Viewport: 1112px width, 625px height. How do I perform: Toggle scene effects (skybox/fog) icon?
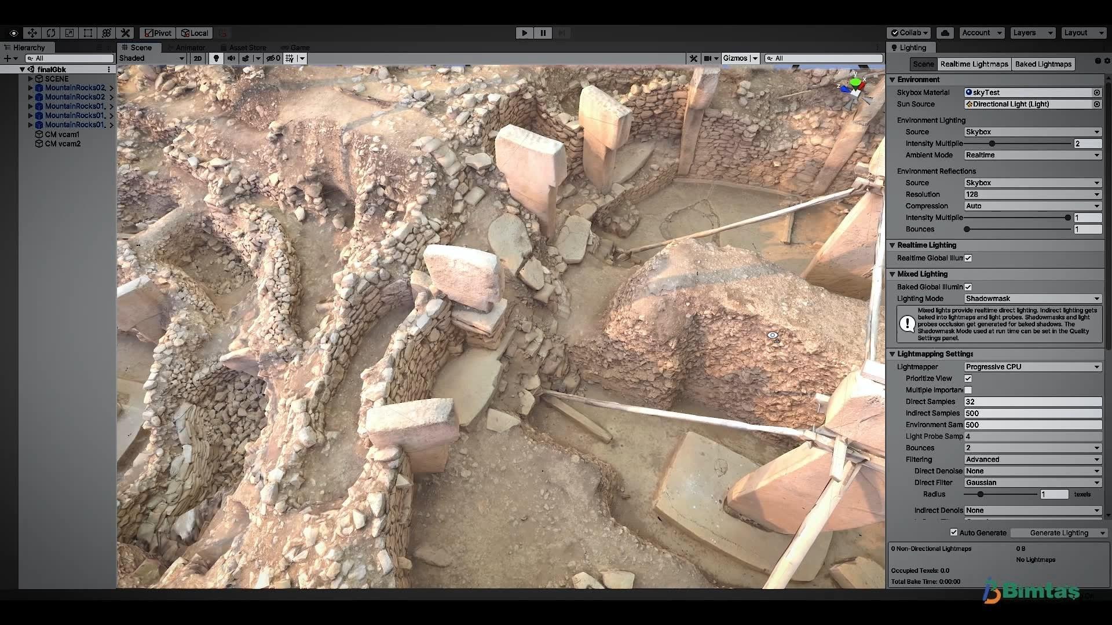click(246, 58)
